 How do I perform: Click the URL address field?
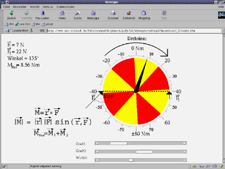pyautogui.click(x=134, y=31)
